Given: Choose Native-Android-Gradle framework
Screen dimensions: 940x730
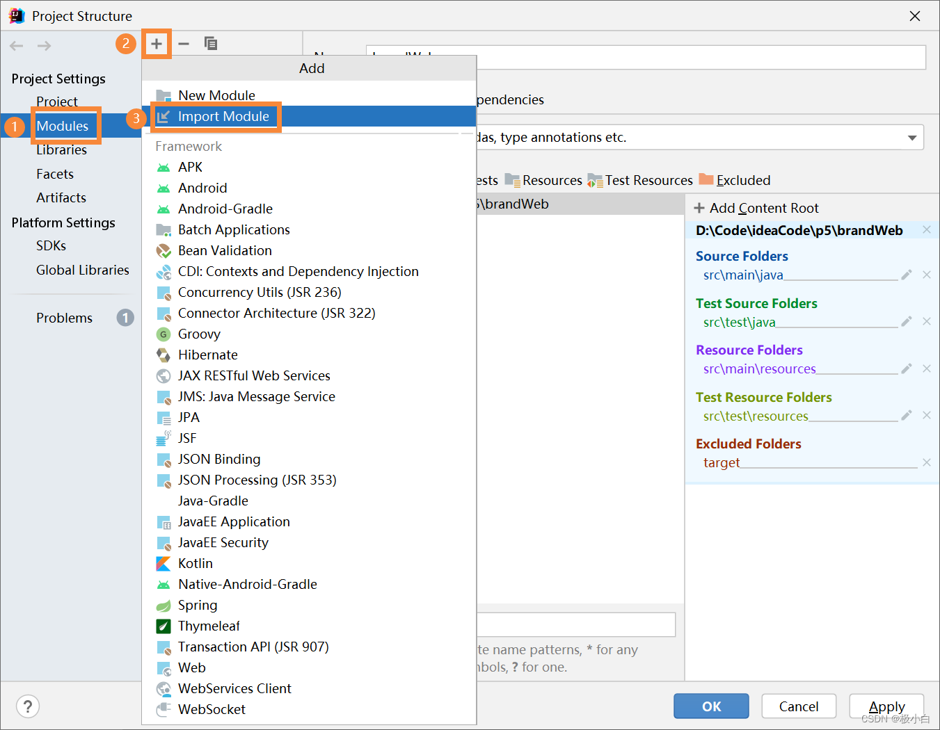Looking at the screenshot, I should [x=309, y=584].
